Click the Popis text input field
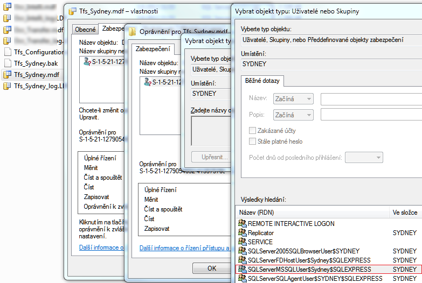 click(x=371, y=115)
